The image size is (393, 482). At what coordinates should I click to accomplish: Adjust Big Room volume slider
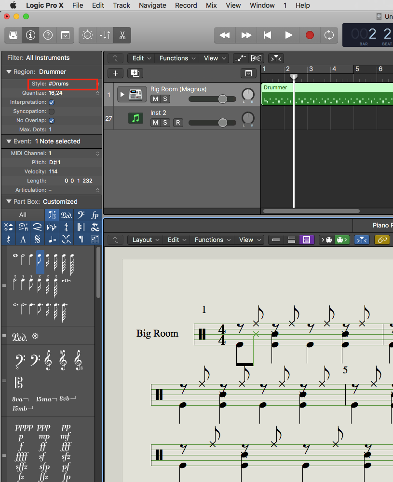tap(212, 99)
